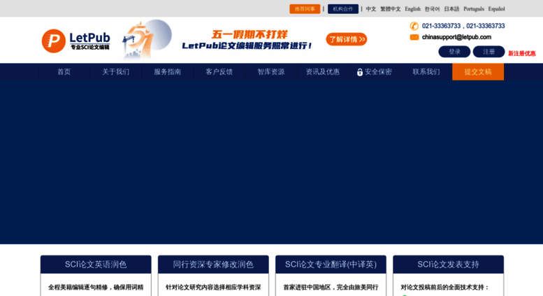543x296 pixels.
Task: Click the 注册 register button
Action: pyautogui.click(x=488, y=52)
